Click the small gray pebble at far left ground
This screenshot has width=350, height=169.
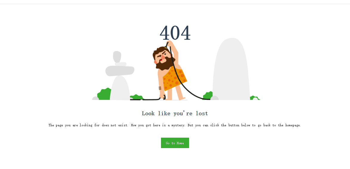pyautogui.click(x=95, y=98)
